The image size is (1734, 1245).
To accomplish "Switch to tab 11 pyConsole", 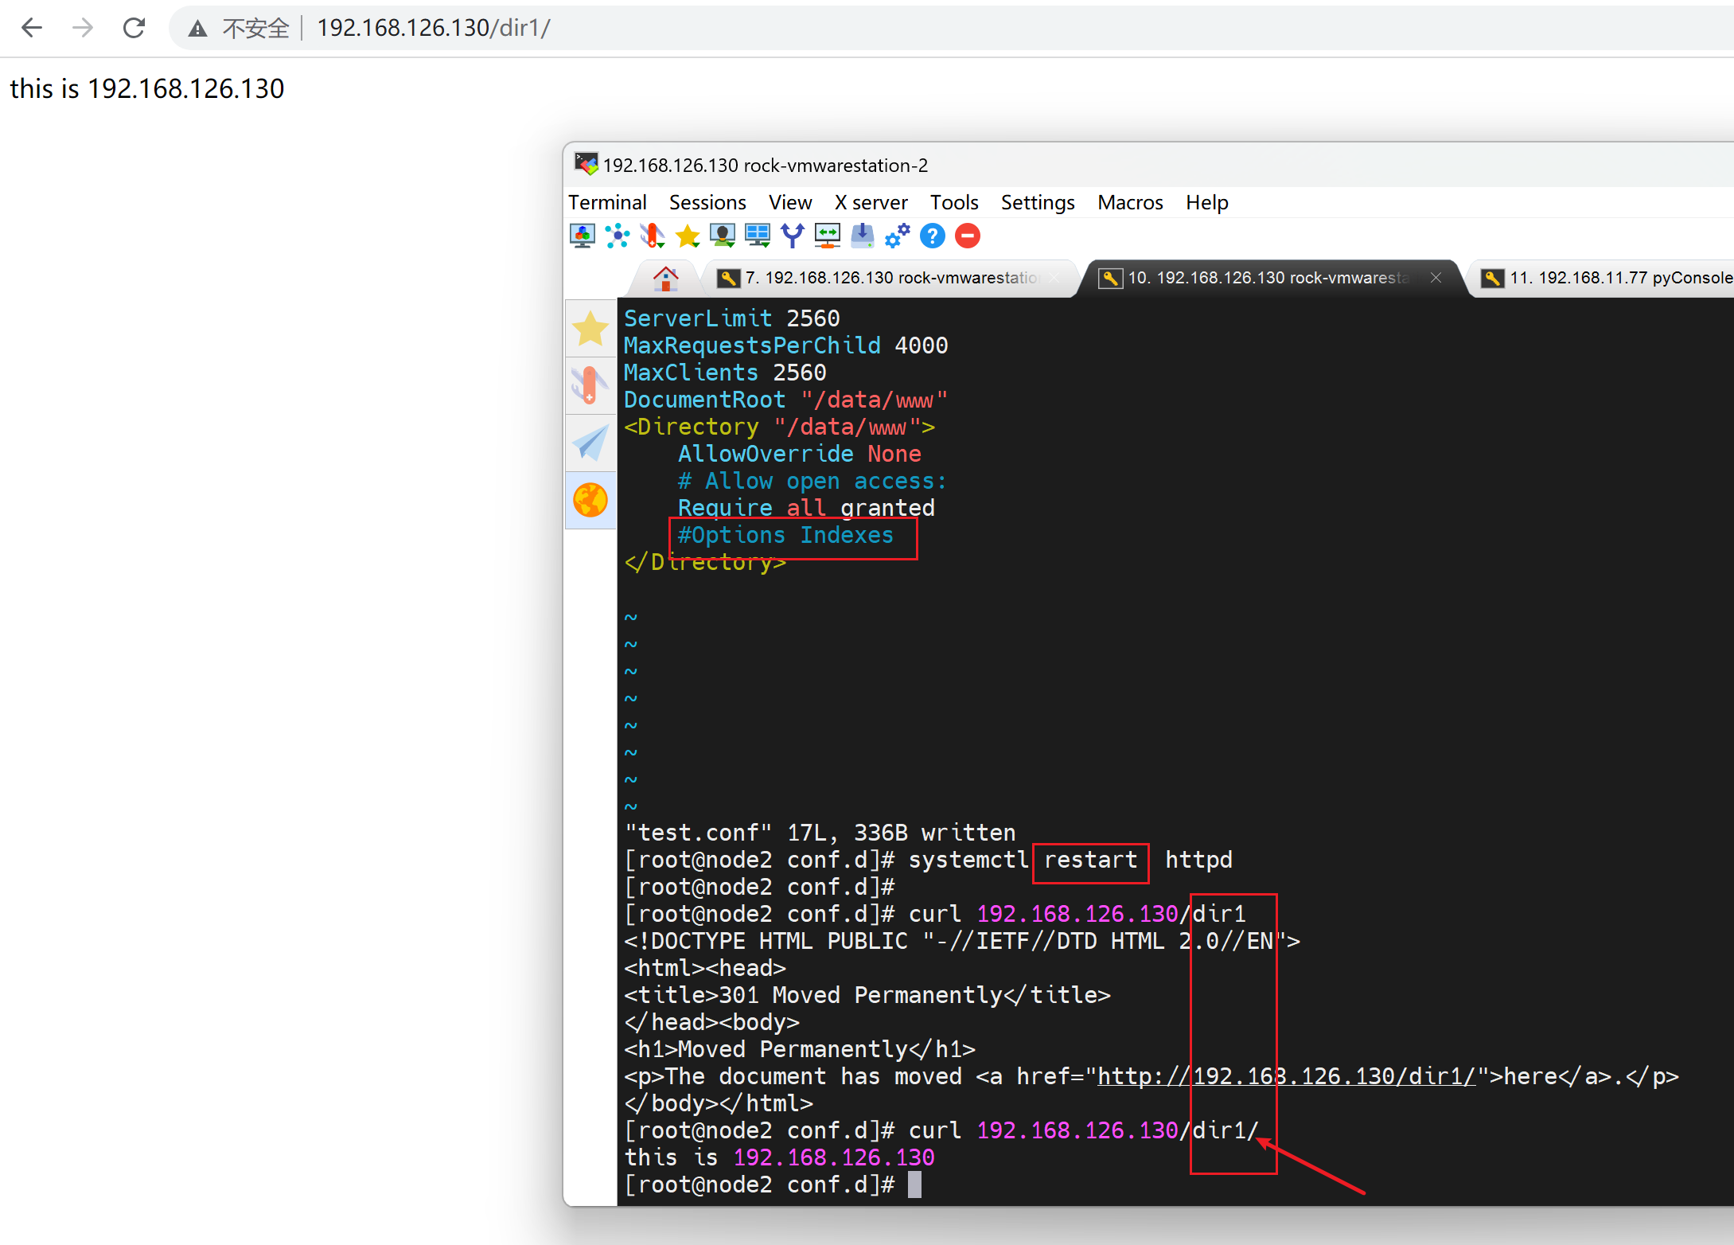I will (1615, 278).
